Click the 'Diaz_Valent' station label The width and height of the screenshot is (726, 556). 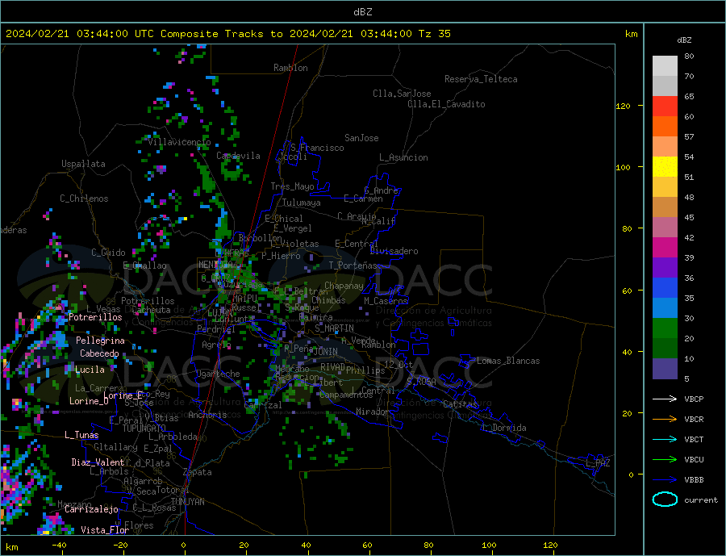tap(98, 462)
